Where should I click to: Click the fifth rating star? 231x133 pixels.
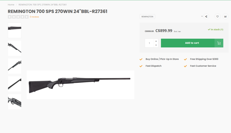(x=27, y=17)
